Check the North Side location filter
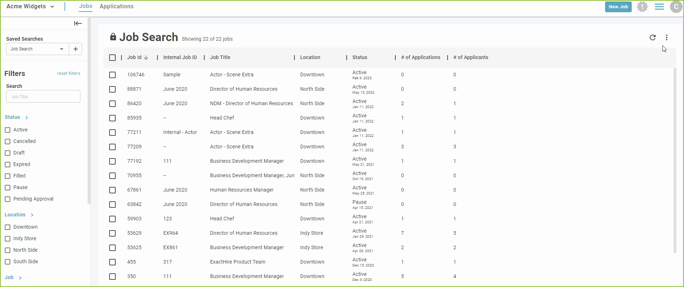Viewport: 684px width, 287px height. point(8,250)
